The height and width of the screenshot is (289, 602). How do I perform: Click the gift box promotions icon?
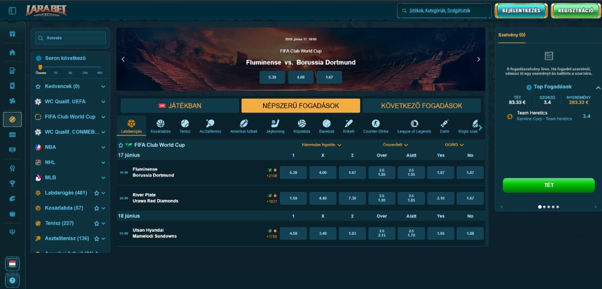[x=12, y=33]
